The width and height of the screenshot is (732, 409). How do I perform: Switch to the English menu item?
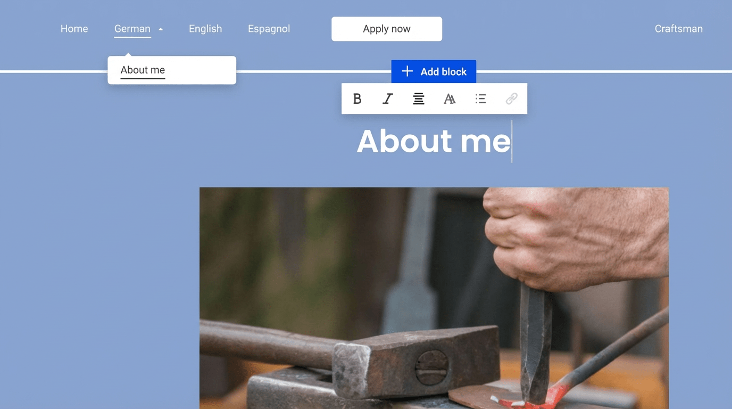[205, 29]
